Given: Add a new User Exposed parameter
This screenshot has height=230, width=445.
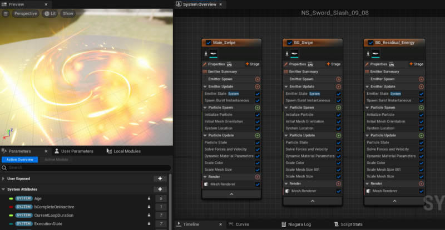Looking at the screenshot, I should pos(160,178).
